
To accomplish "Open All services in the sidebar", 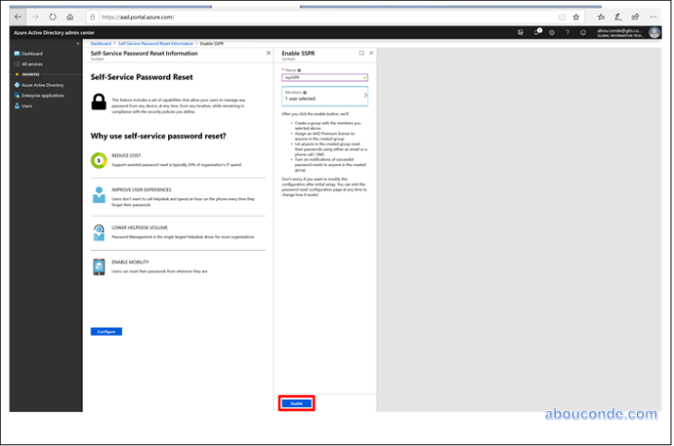I will pos(32,63).
